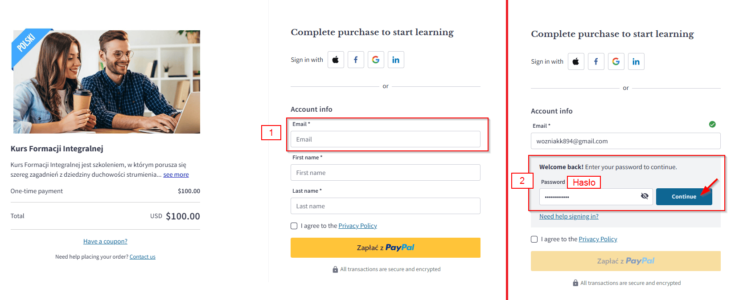Toggle password visibility eye icon
Screen dimensions: 731x300
(645, 196)
